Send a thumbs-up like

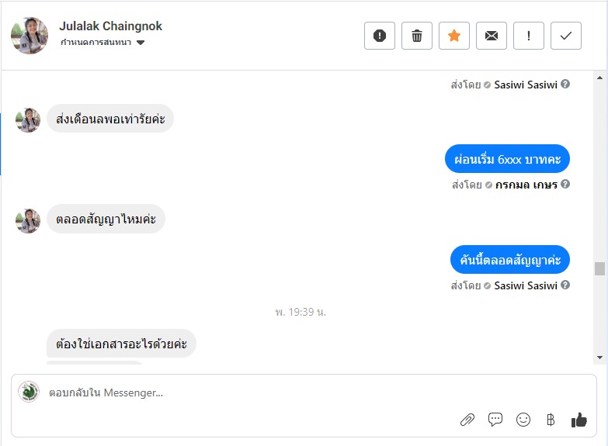[579, 420]
